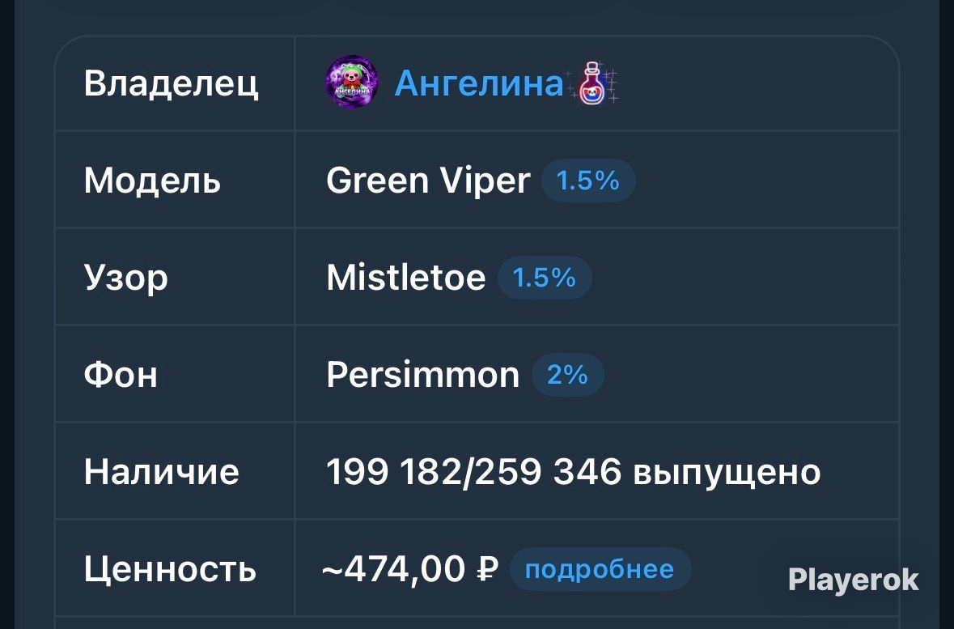
Task: Select the Persimmon 2% rarity badge
Action: [x=568, y=375]
